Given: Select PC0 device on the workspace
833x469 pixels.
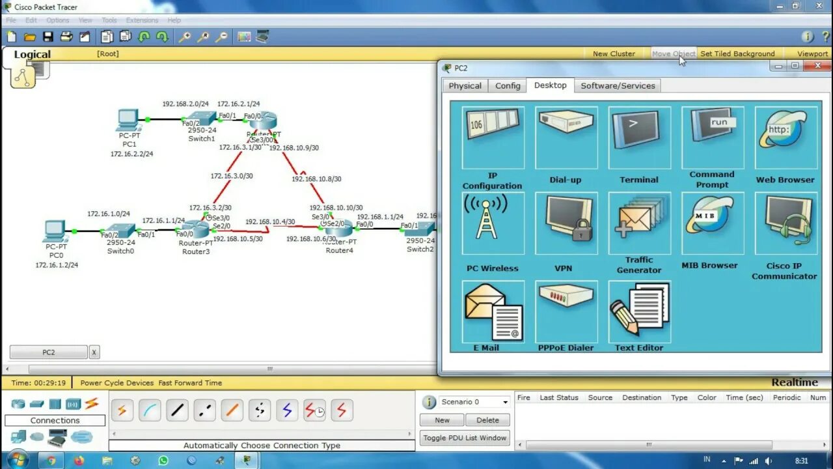Looking at the screenshot, I should (56, 231).
